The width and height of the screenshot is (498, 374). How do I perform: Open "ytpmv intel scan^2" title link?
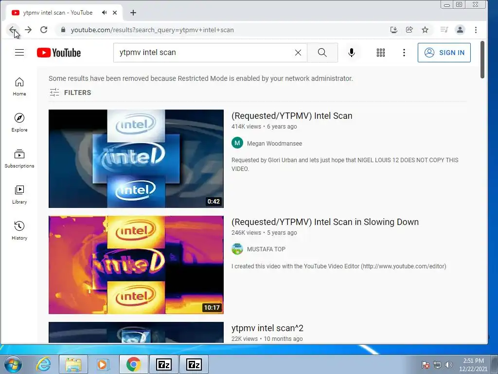(x=267, y=328)
